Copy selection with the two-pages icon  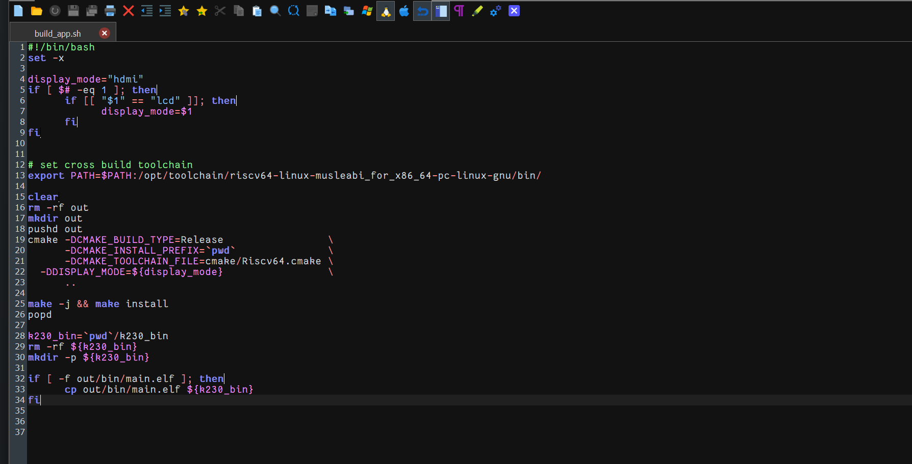[x=239, y=11]
